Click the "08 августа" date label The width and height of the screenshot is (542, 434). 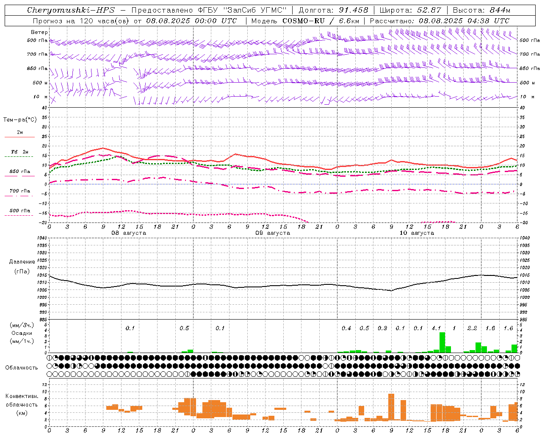(129, 233)
